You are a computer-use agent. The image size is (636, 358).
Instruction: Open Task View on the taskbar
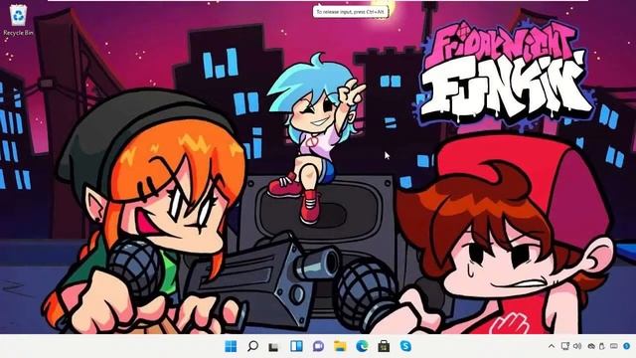click(x=274, y=347)
